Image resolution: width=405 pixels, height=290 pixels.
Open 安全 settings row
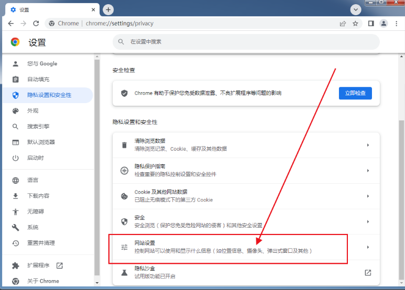point(246,221)
